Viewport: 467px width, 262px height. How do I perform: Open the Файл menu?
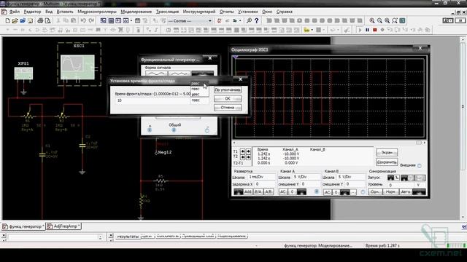point(15,12)
